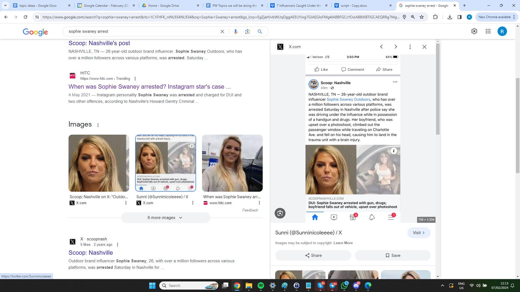The height and width of the screenshot is (292, 520).
Task: Reload the current page
Action: tap(25, 17)
